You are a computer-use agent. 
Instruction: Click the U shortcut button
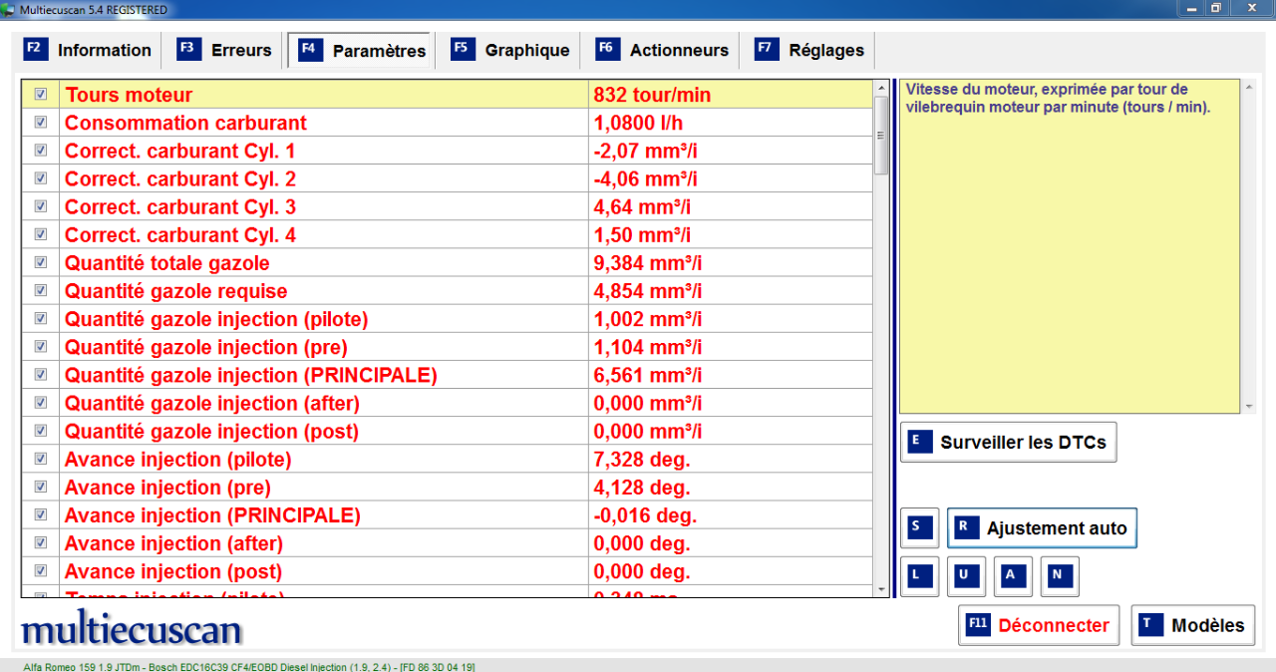[966, 576]
